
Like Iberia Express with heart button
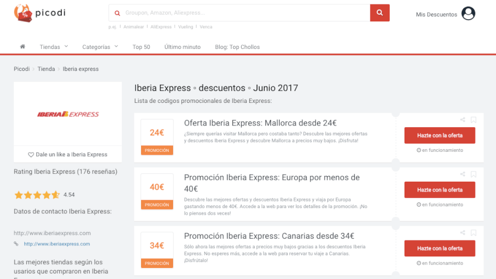pyautogui.click(x=68, y=155)
